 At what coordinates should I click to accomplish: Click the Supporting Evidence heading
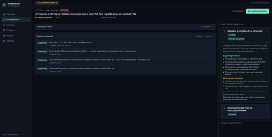pyautogui.click(x=231, y=56)
